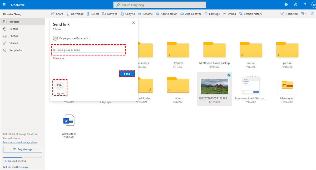
Task: Click the Help question mark icon
Action: [305, 5]
